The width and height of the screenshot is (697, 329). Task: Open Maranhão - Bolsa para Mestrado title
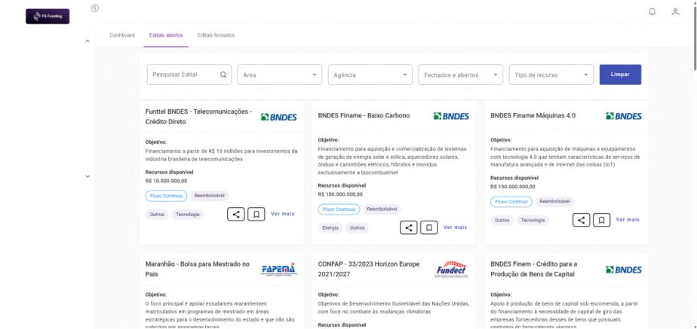(198, 269)
